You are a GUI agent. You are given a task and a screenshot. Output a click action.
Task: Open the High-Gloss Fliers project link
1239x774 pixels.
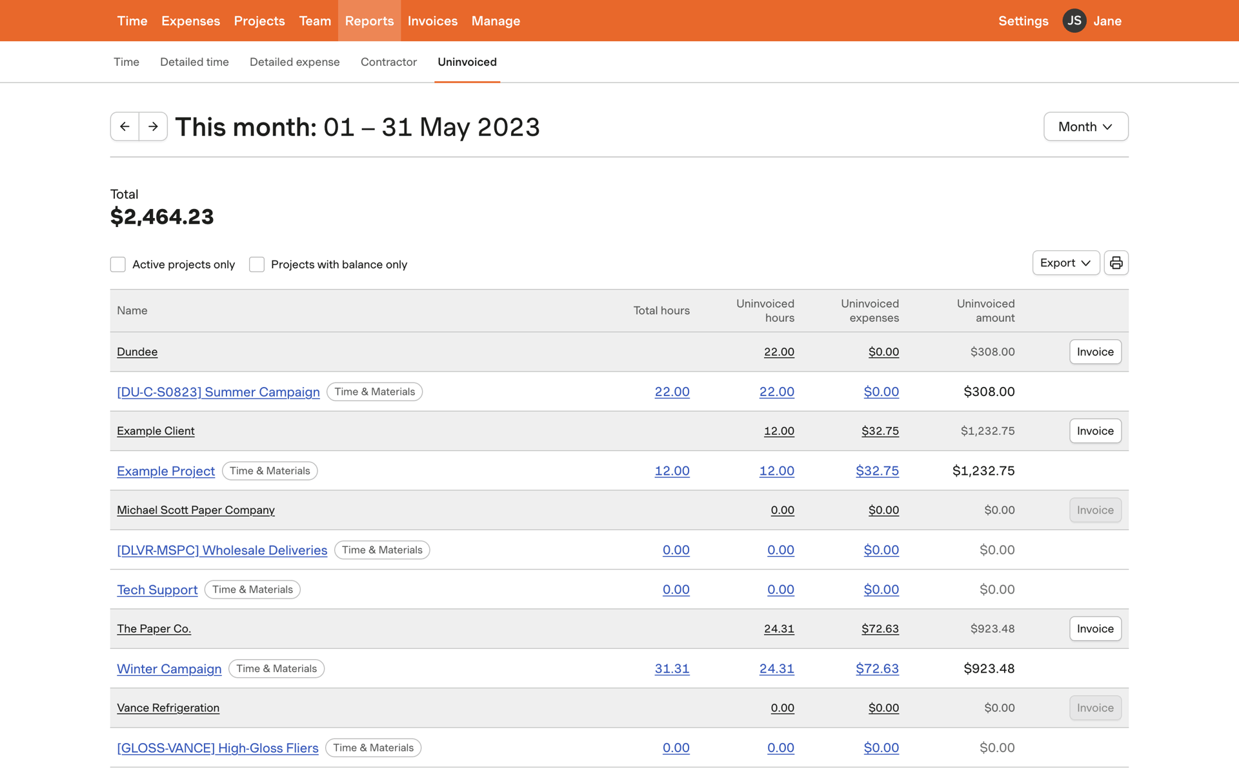click(x=217, y=748)
